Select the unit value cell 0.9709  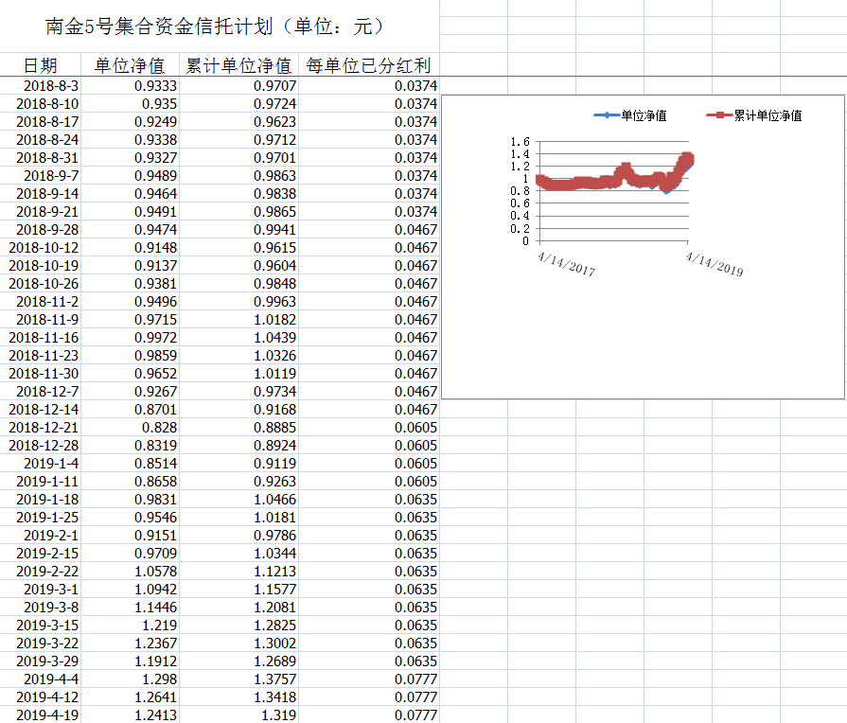click(130, 553)
